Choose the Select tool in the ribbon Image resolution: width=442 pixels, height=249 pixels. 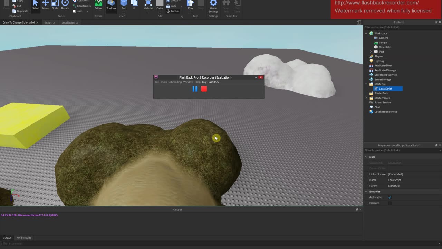tap(36, 5)
